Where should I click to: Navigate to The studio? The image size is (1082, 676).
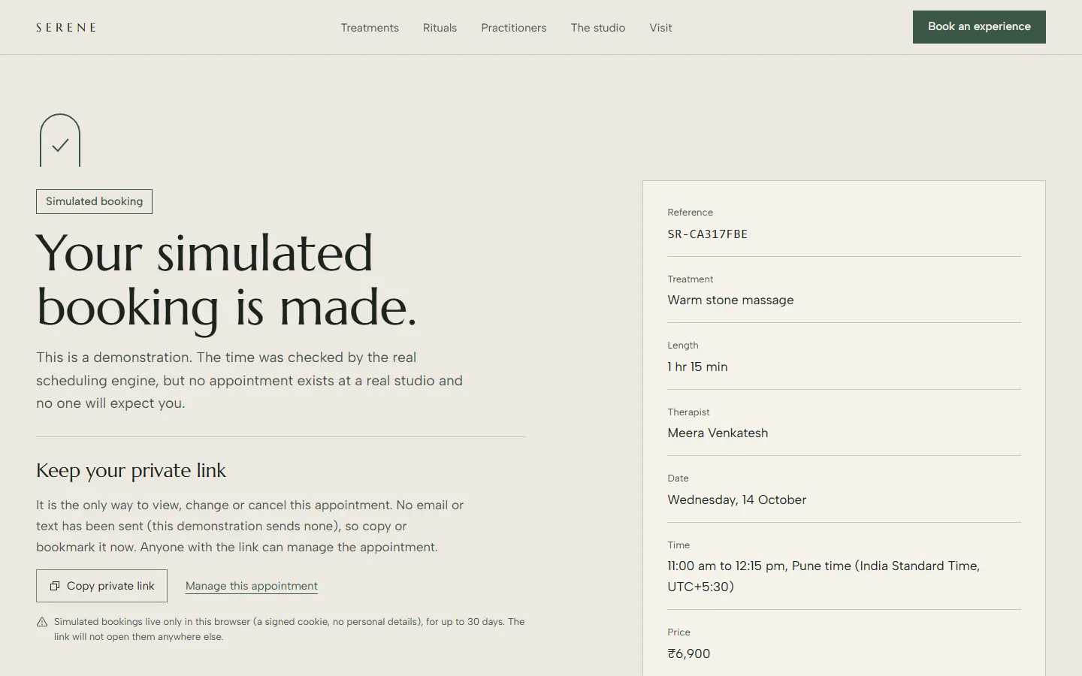pos(598,28)
